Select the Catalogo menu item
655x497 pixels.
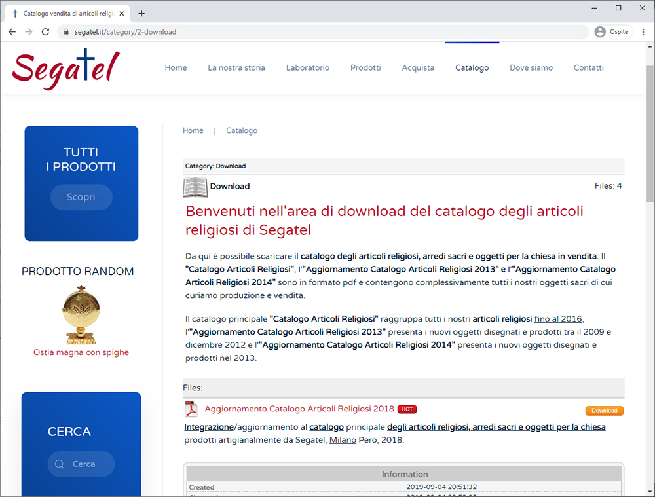(x=472, y=67)
